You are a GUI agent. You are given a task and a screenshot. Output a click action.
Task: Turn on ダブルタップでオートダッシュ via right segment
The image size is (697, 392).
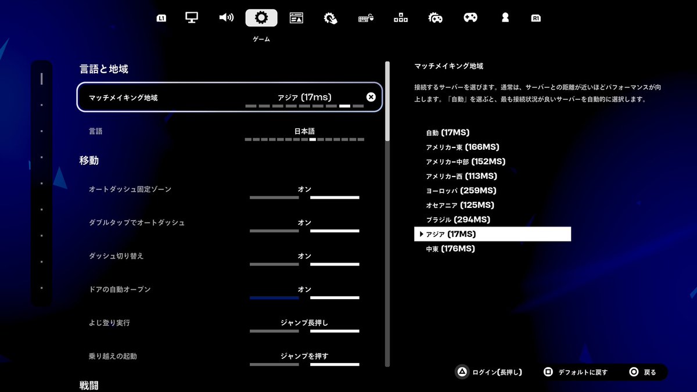pos(335,231)
